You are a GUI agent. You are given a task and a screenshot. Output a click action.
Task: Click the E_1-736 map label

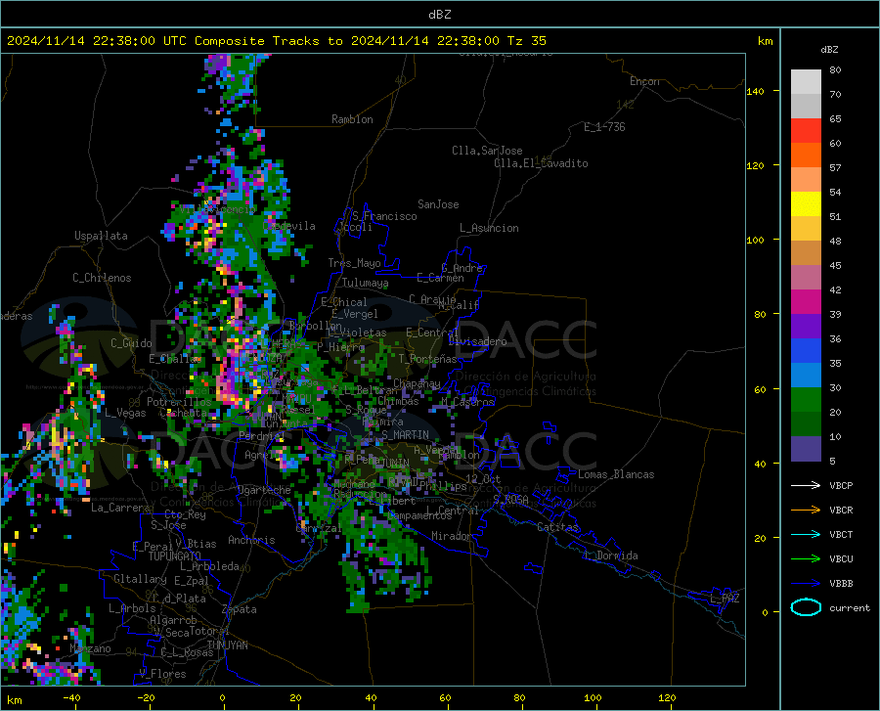tap(604, 127)
